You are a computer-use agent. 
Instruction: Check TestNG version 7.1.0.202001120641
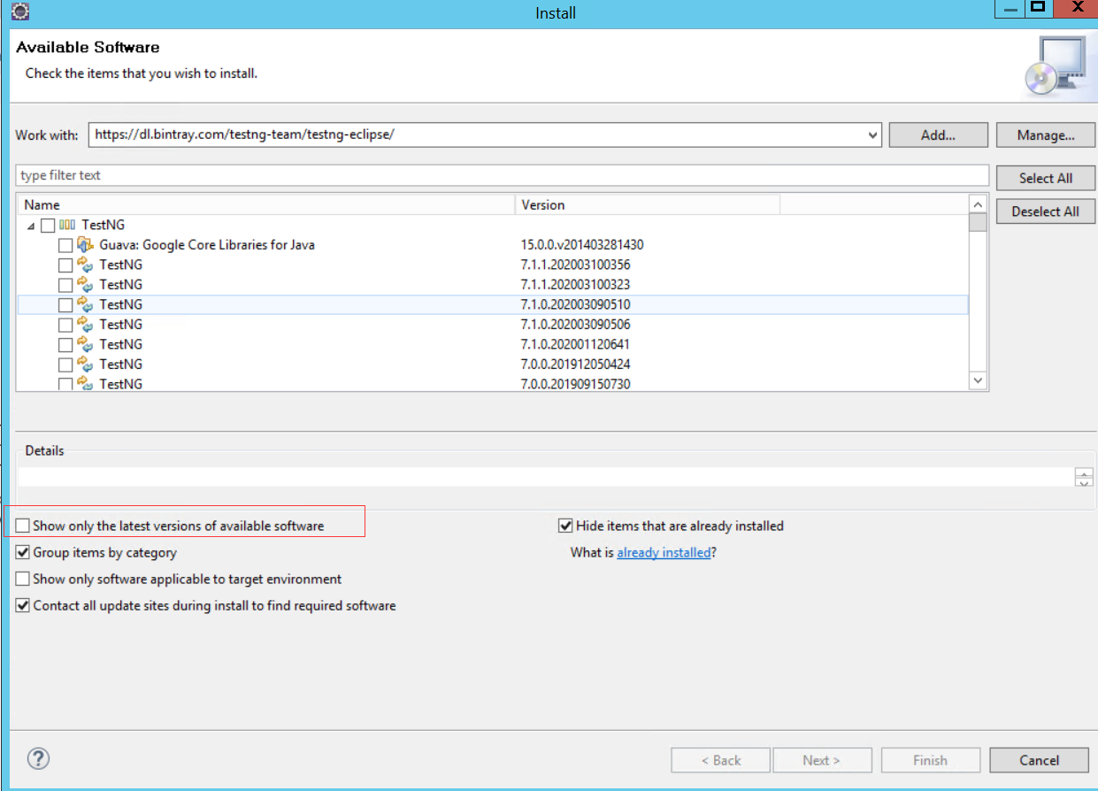pyautogui.click(x=65, y=344)
